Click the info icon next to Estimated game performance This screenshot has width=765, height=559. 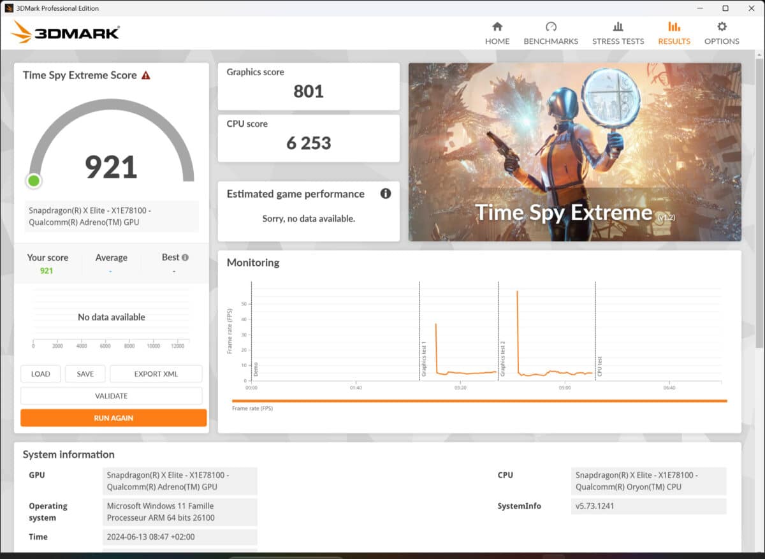(386, 194)
